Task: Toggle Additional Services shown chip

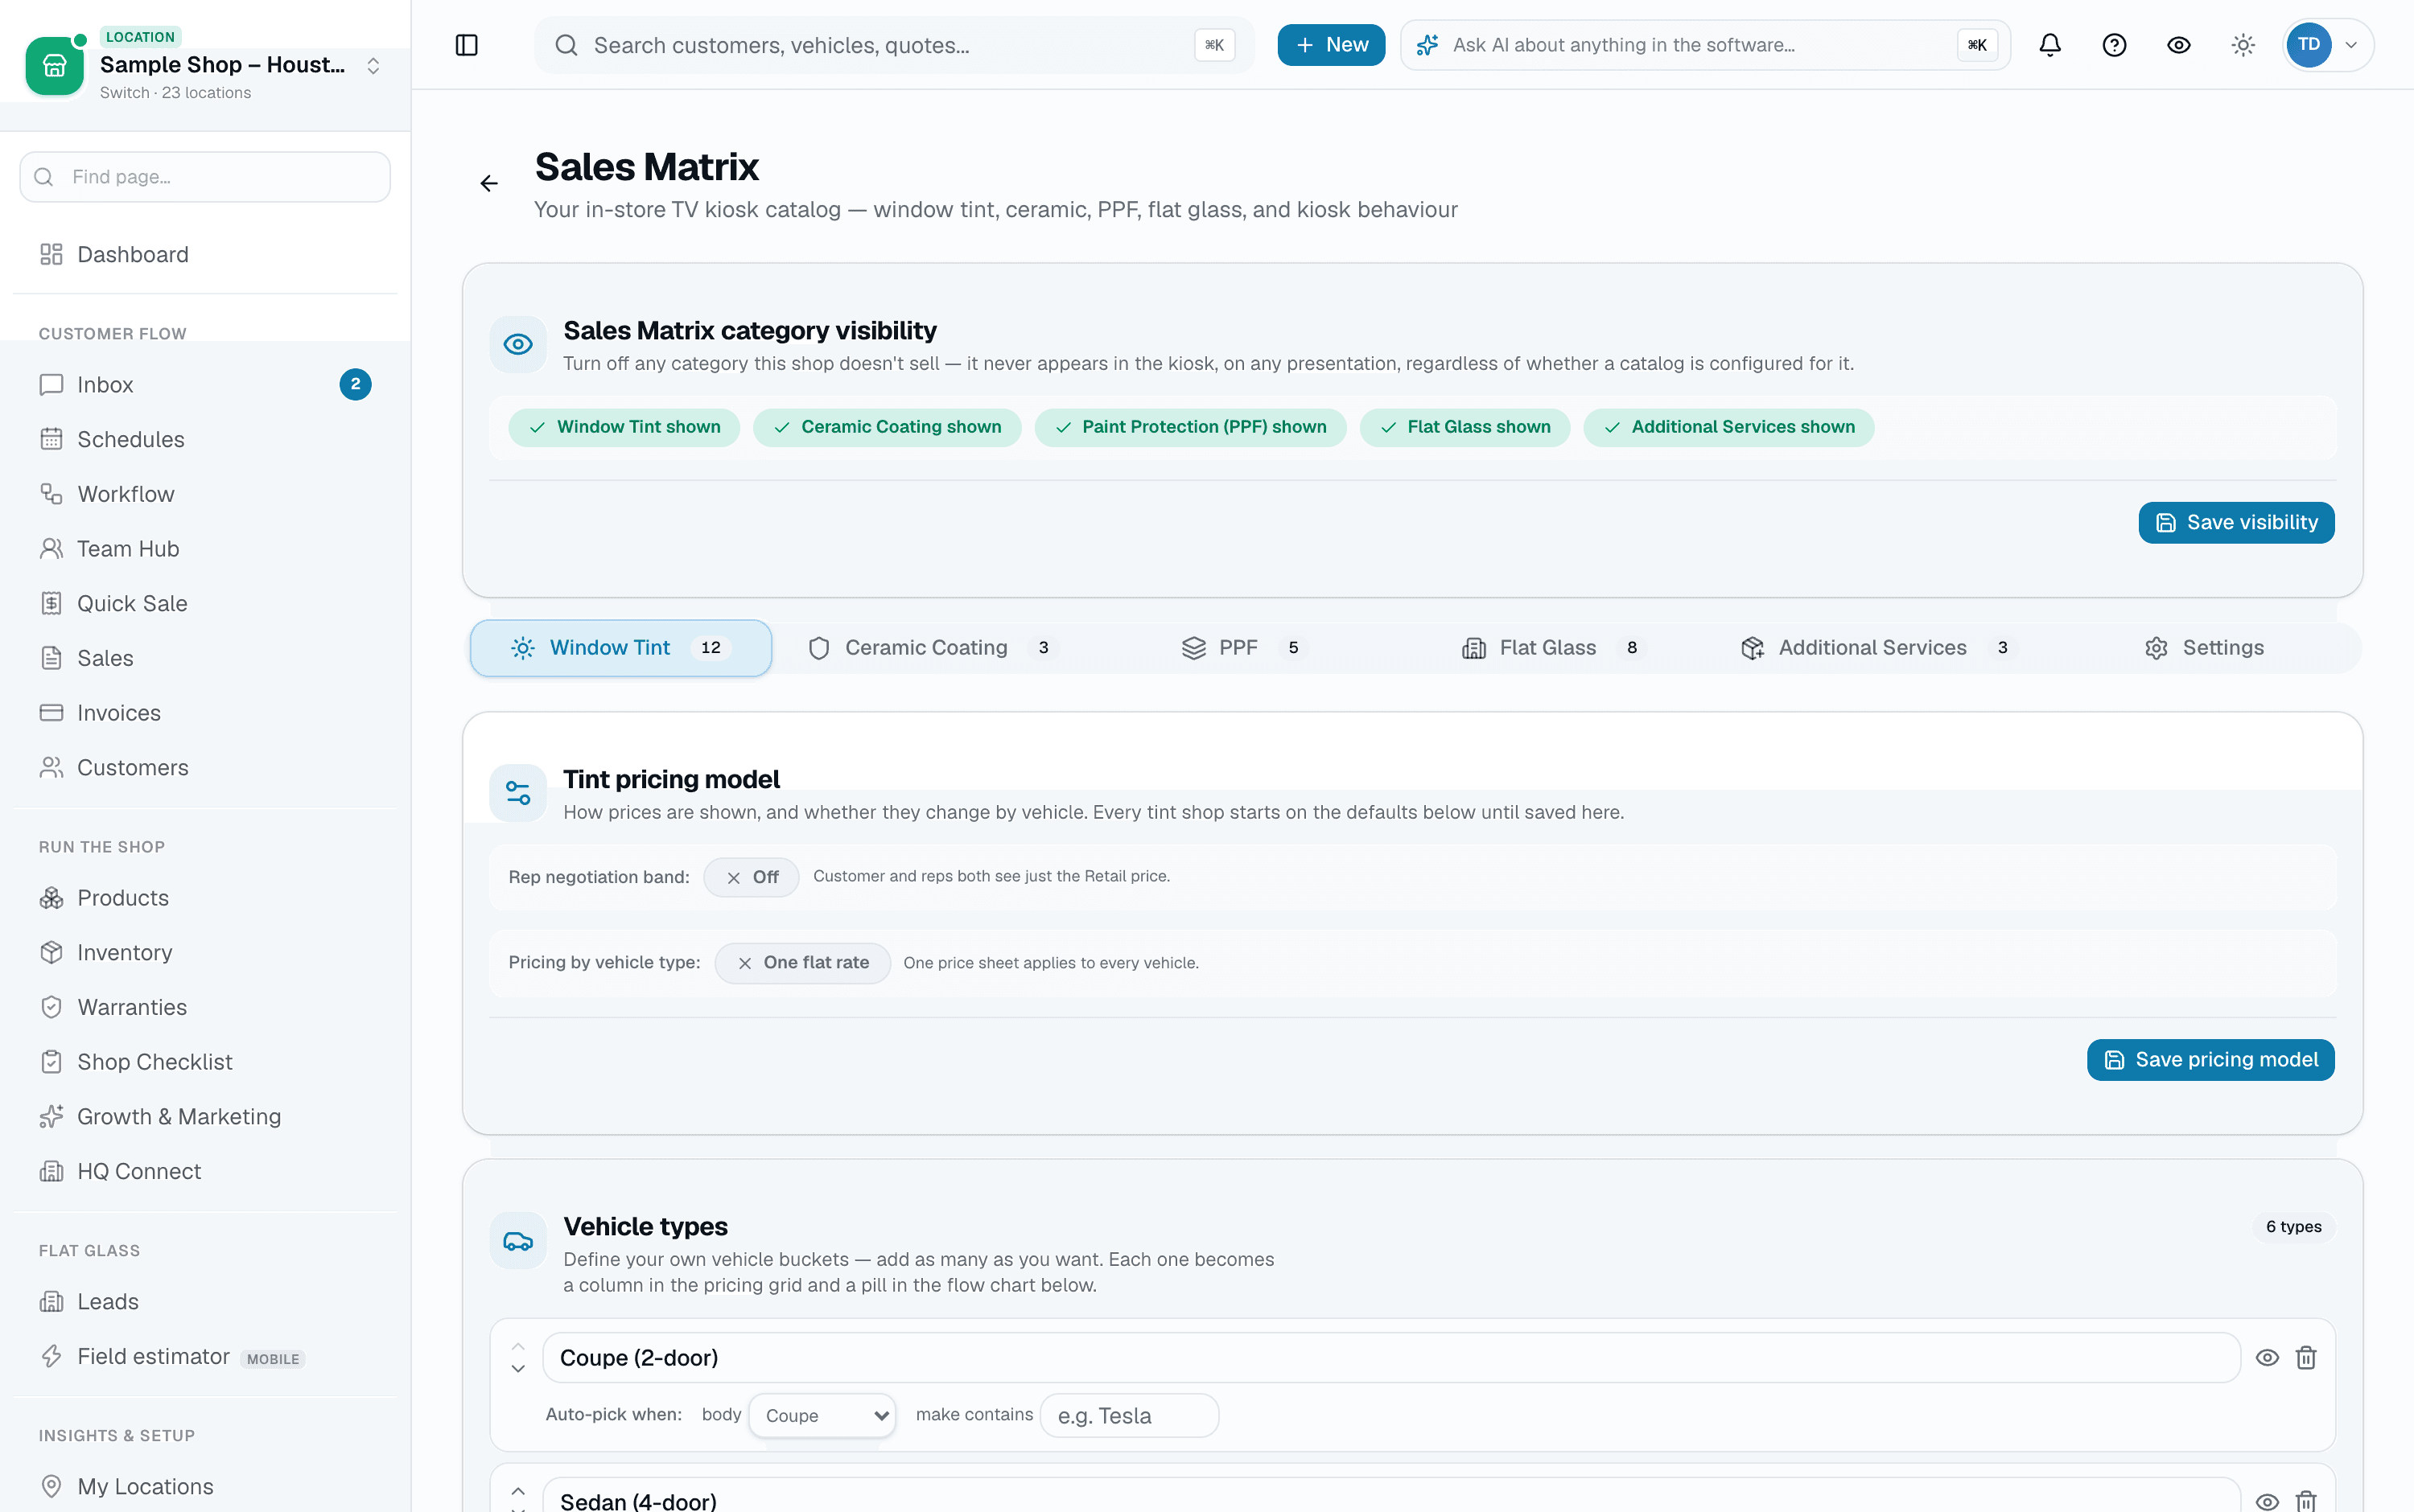Action: point(1728,427)
